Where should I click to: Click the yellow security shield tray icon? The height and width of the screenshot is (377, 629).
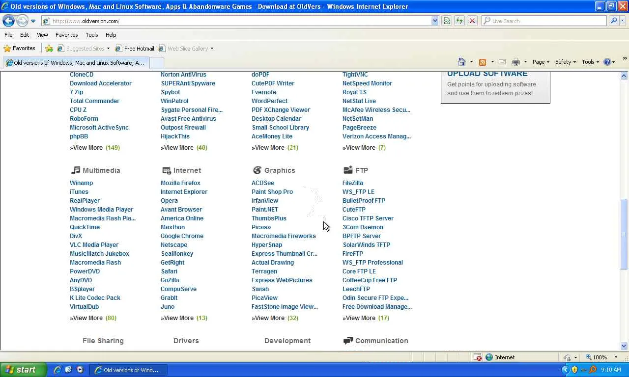(x=574, y=370)
